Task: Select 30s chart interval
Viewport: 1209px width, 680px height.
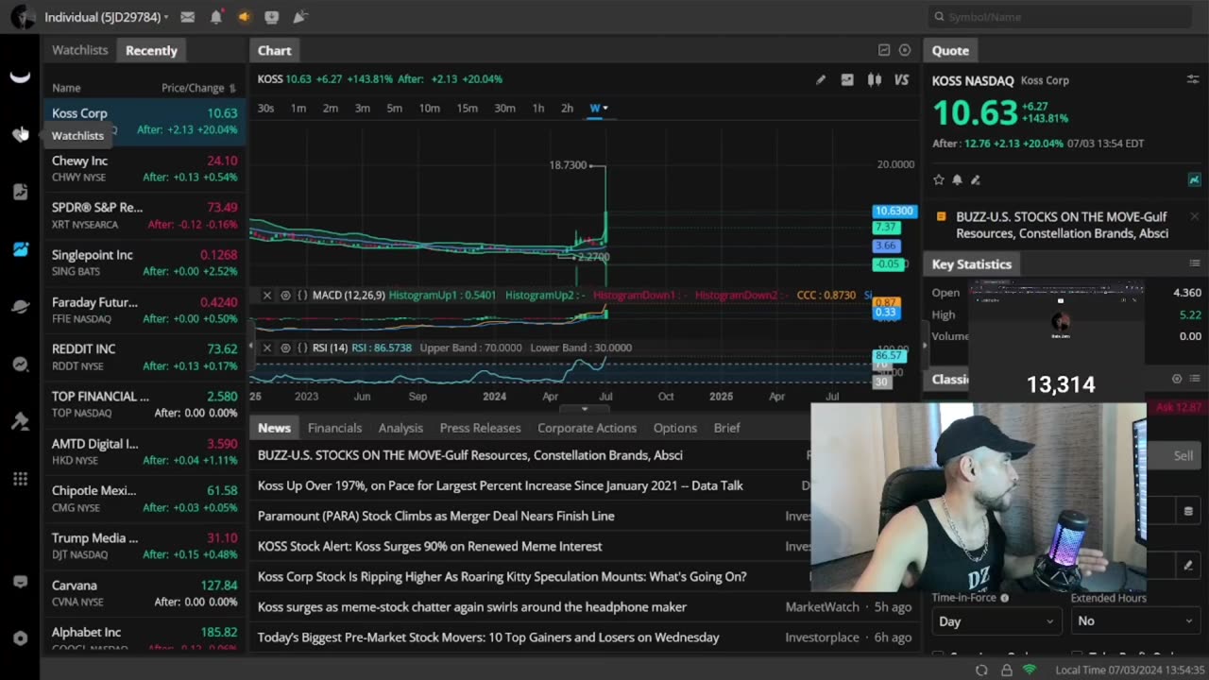Action: [x=265, y=108]
